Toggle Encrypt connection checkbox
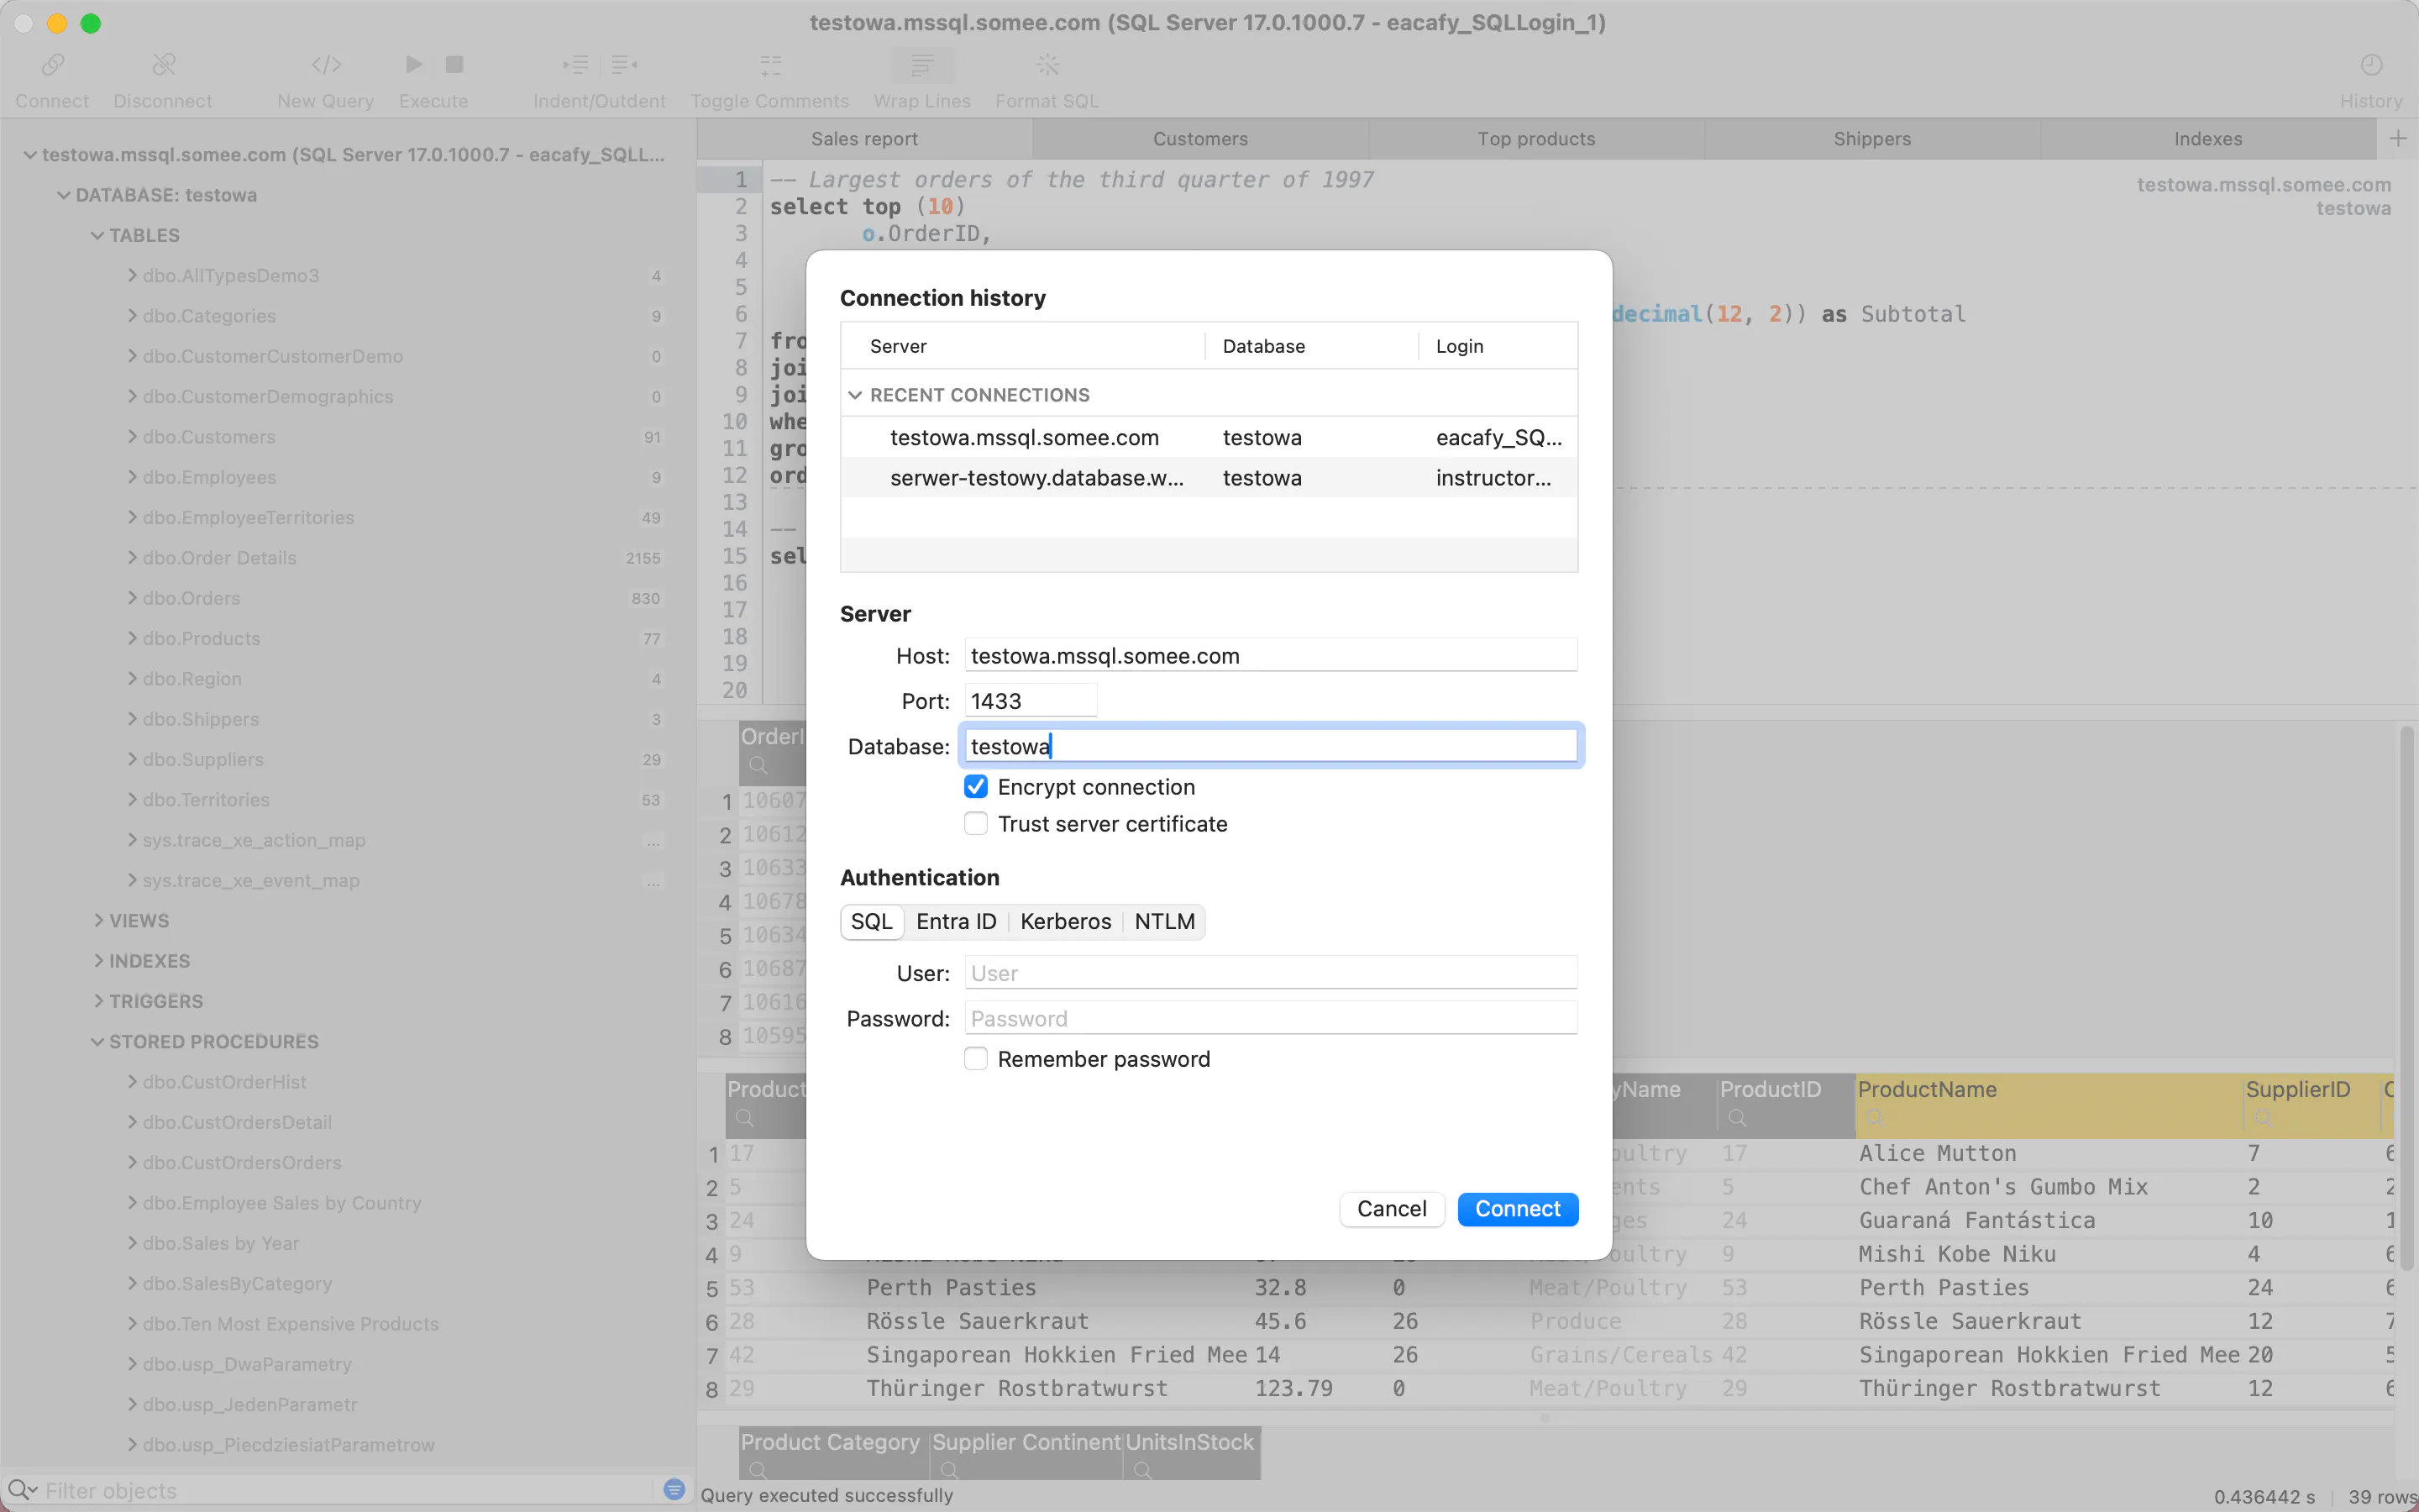Image resolution: width=2419 pixels, height=1512 pixels. point(976,787)
